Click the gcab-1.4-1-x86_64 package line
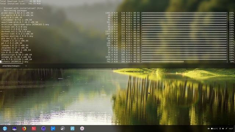Screen dimensions: 235x132 click(x=12, y=18)
